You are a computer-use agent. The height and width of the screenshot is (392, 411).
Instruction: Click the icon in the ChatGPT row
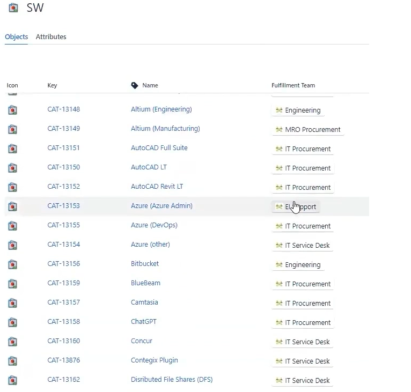12,322
